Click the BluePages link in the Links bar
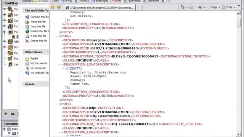The width and height of the screenshot is (244, 137). pos(100,1)
